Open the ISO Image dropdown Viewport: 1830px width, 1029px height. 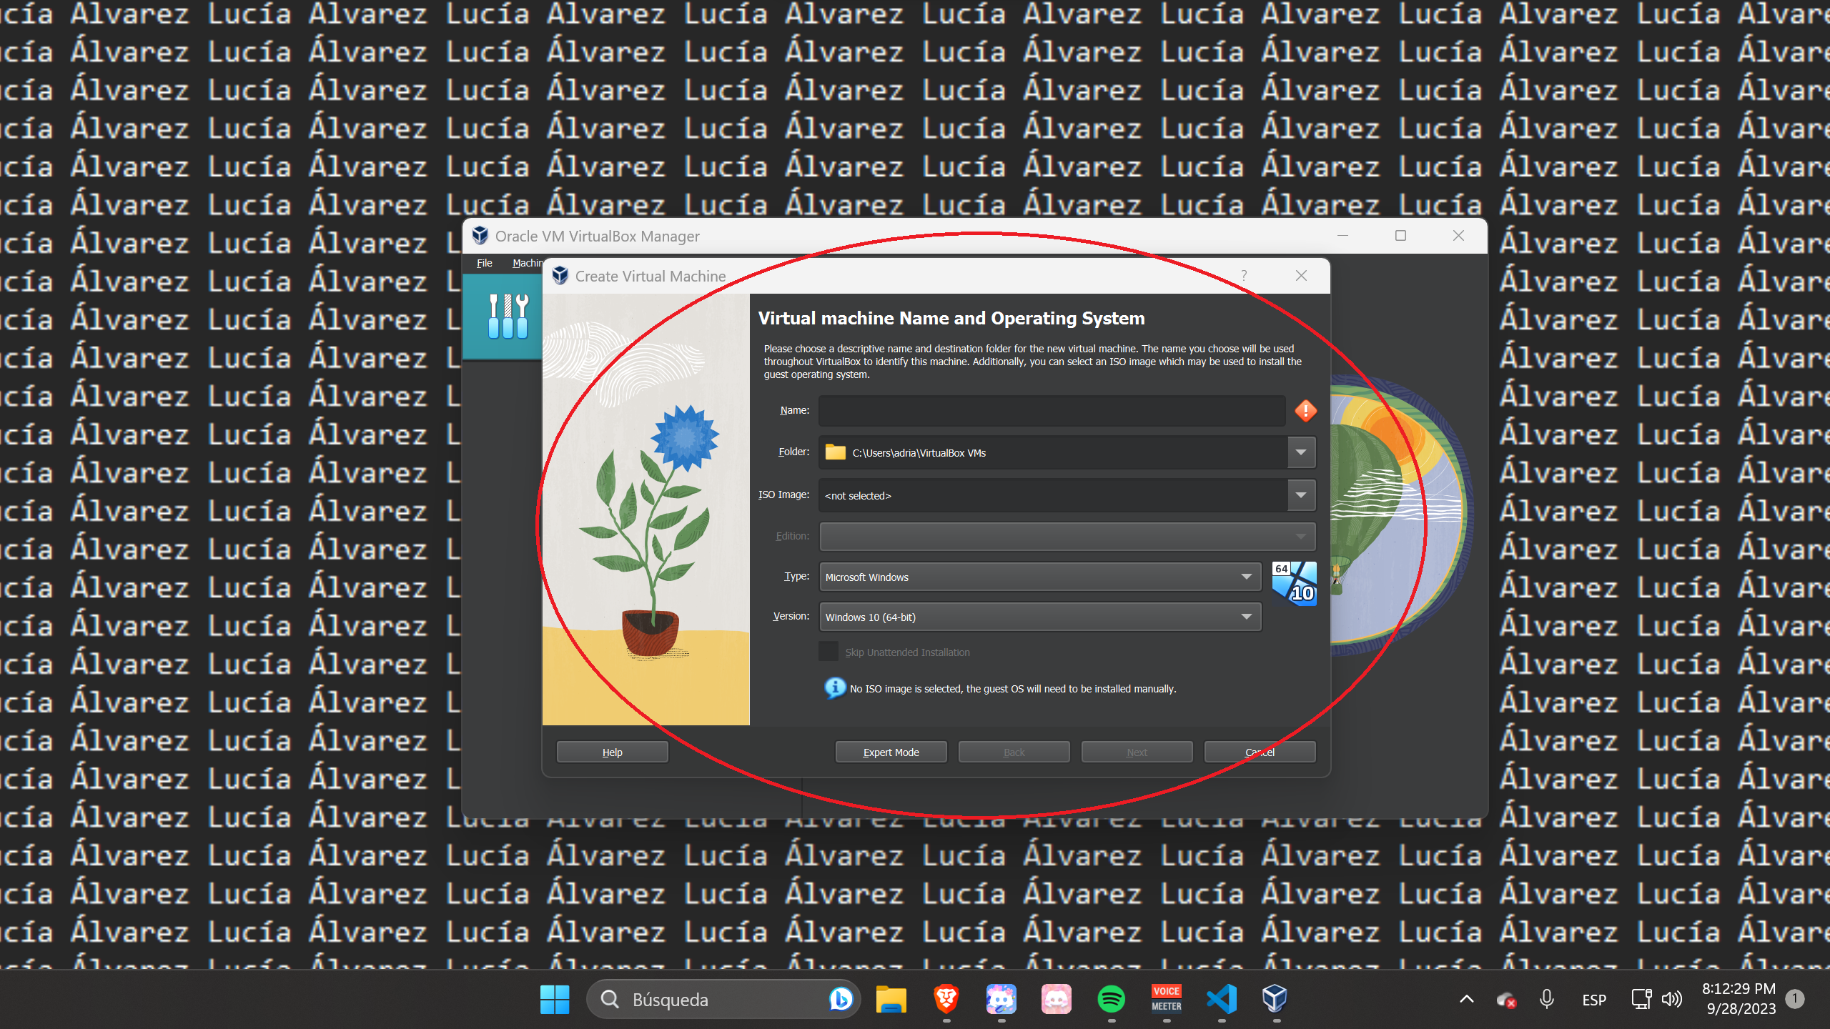pos(1302,494)
